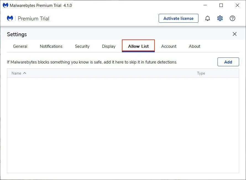Viewport: 246px width, 180px height.
Task: Maximize the Malwarebytes window
Action: pos(221,6)
